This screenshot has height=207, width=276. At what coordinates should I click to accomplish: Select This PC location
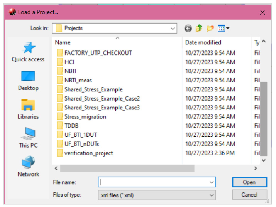click(28, 138)
